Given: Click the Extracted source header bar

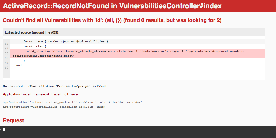Looking at the screenshot, I should click(x=134, y=32).
